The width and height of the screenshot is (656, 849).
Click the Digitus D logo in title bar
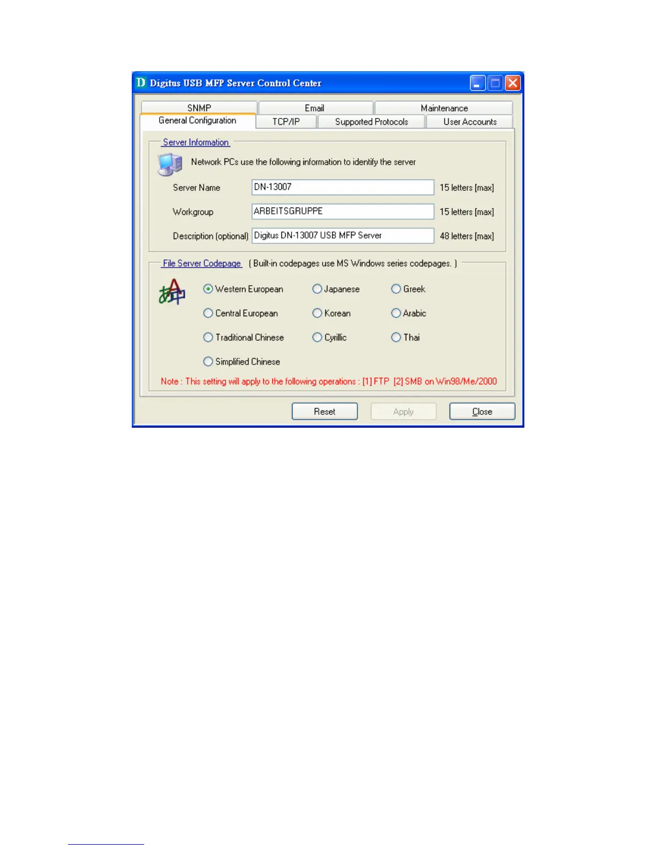pyautogui.click(x=141, y=83)
